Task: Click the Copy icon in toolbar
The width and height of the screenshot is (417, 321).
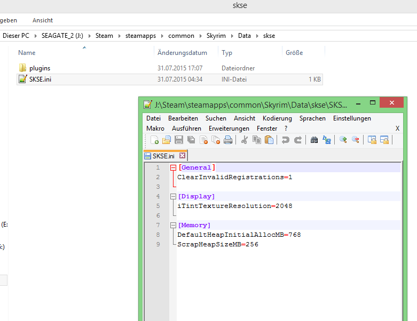Action: pyautogui.click(x=257, y=140)
